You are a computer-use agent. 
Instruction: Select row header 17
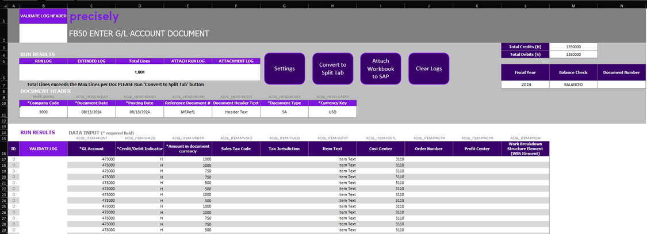[3, 158]
